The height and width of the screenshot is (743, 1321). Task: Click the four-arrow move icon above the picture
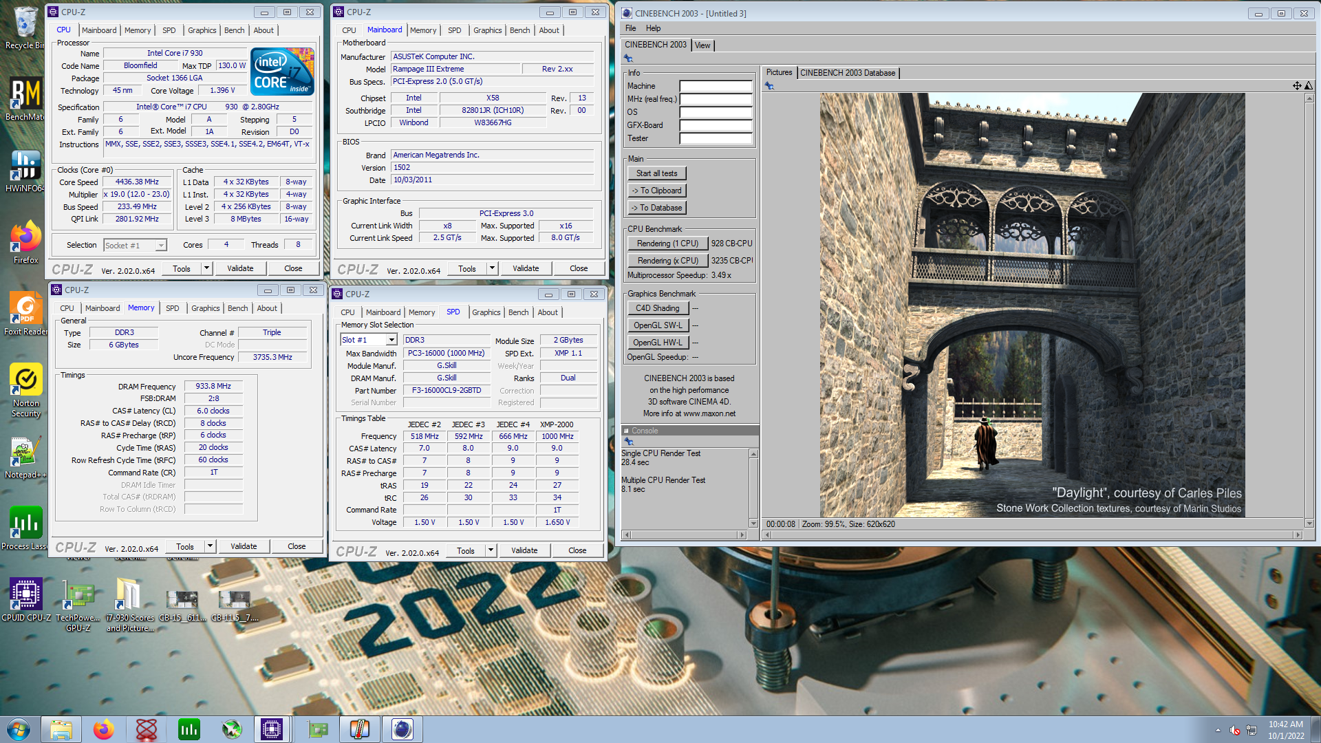click(x=1297, y=86)
